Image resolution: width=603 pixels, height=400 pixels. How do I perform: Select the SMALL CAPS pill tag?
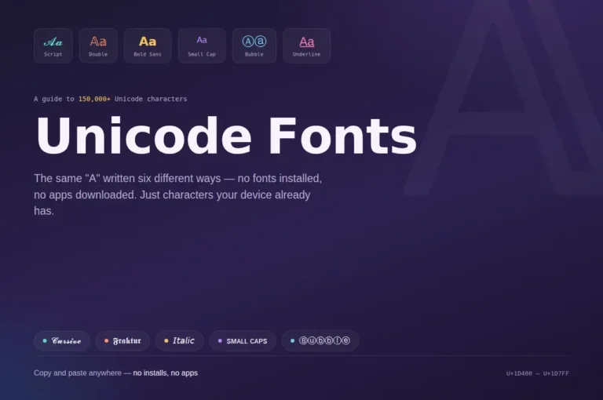(x=243, y=341)
